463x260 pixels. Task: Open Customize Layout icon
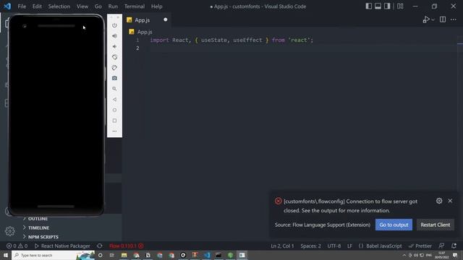tap(400, 6)
